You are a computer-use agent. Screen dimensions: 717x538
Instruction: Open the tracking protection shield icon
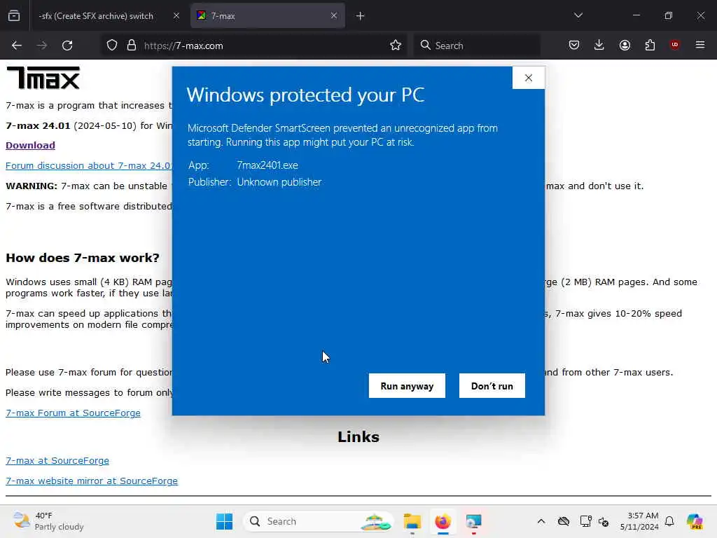coord(112,46)
